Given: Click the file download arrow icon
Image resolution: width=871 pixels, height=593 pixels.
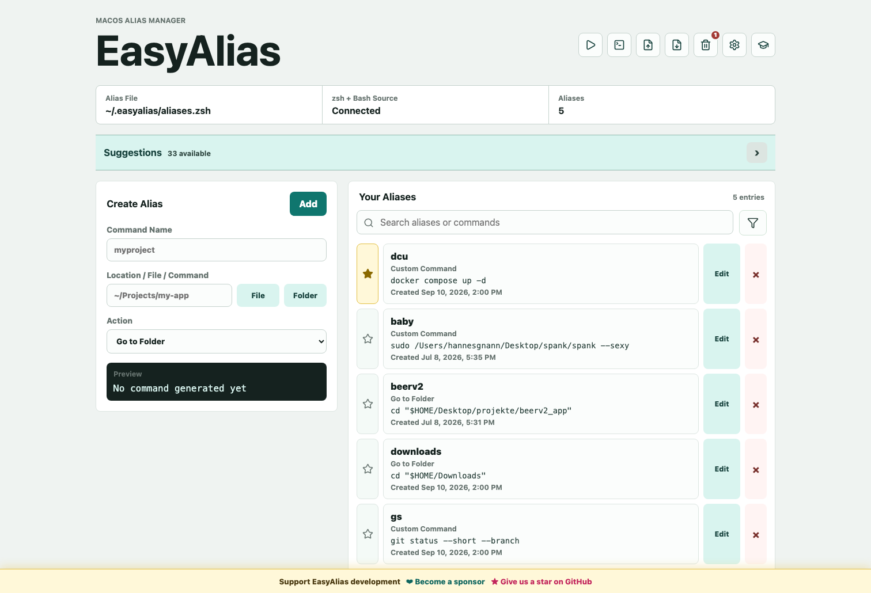Looking at the screenshot, I should click(x=677, y=45).
